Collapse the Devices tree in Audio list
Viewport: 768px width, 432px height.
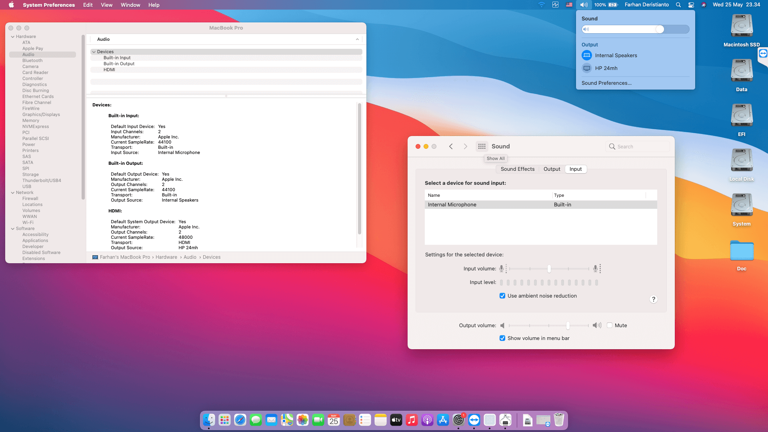pos(94,52)
